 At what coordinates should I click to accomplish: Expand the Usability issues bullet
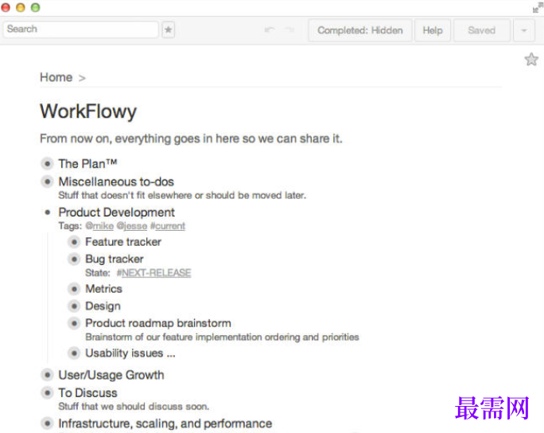pos(74,353)
